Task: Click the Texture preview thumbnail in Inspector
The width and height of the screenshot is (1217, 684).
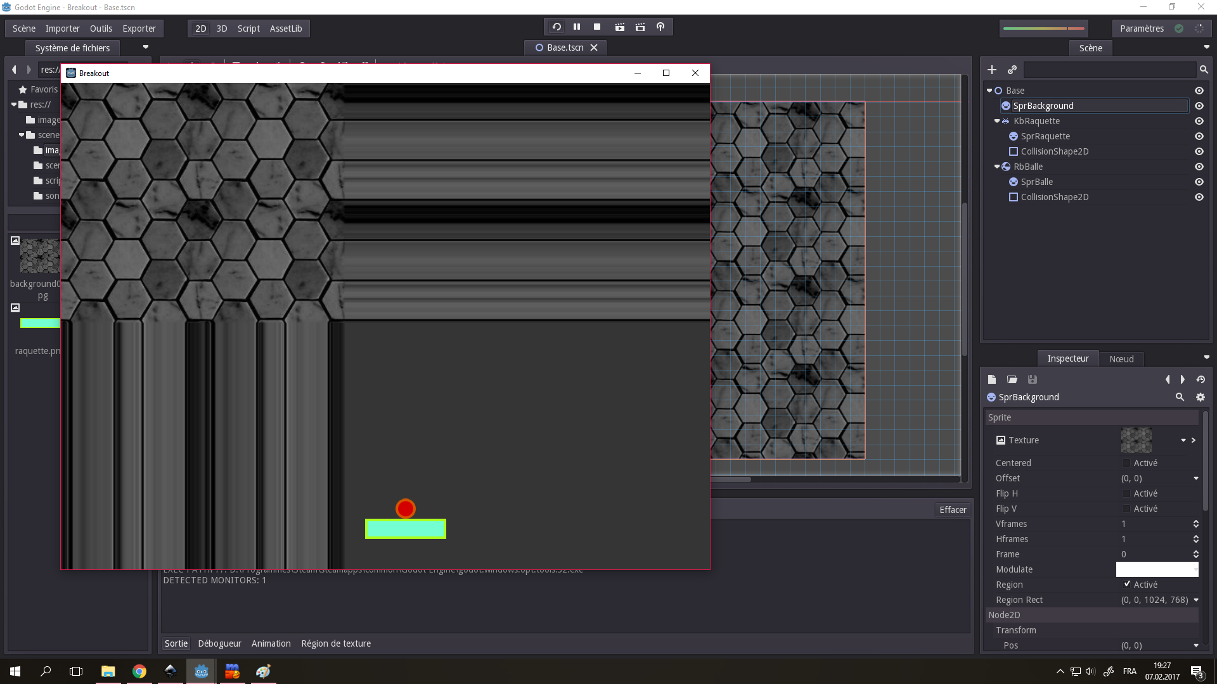Action: (x=1136, y=440)
